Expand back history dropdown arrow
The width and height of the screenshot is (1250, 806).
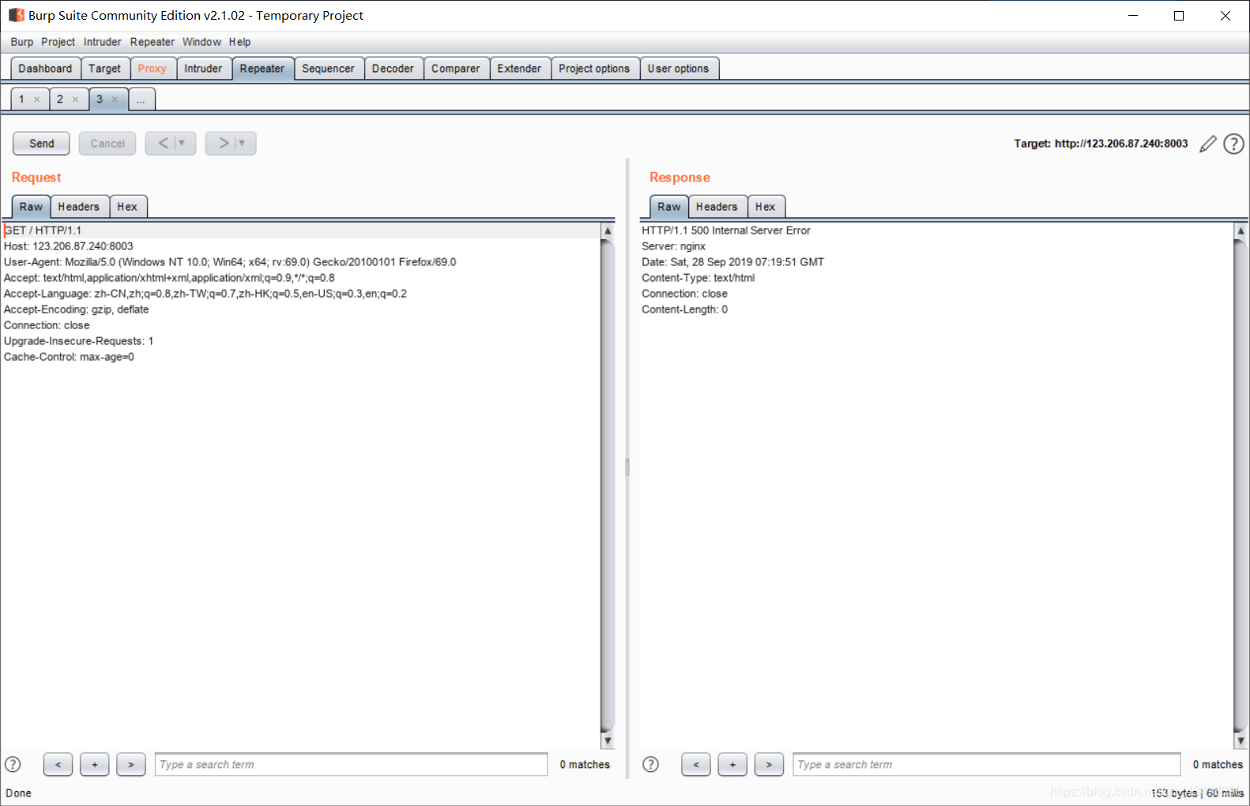[x=182, y=143]
